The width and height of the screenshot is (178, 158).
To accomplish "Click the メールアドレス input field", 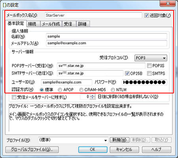I will point(106,43).
